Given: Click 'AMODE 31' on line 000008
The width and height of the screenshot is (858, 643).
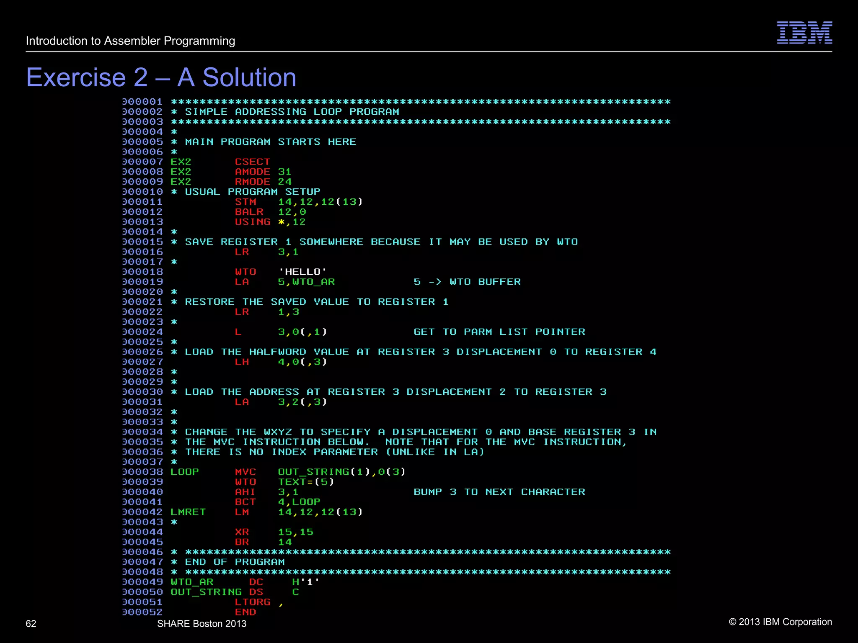Looking at the screenshot, I should [263, 172].
